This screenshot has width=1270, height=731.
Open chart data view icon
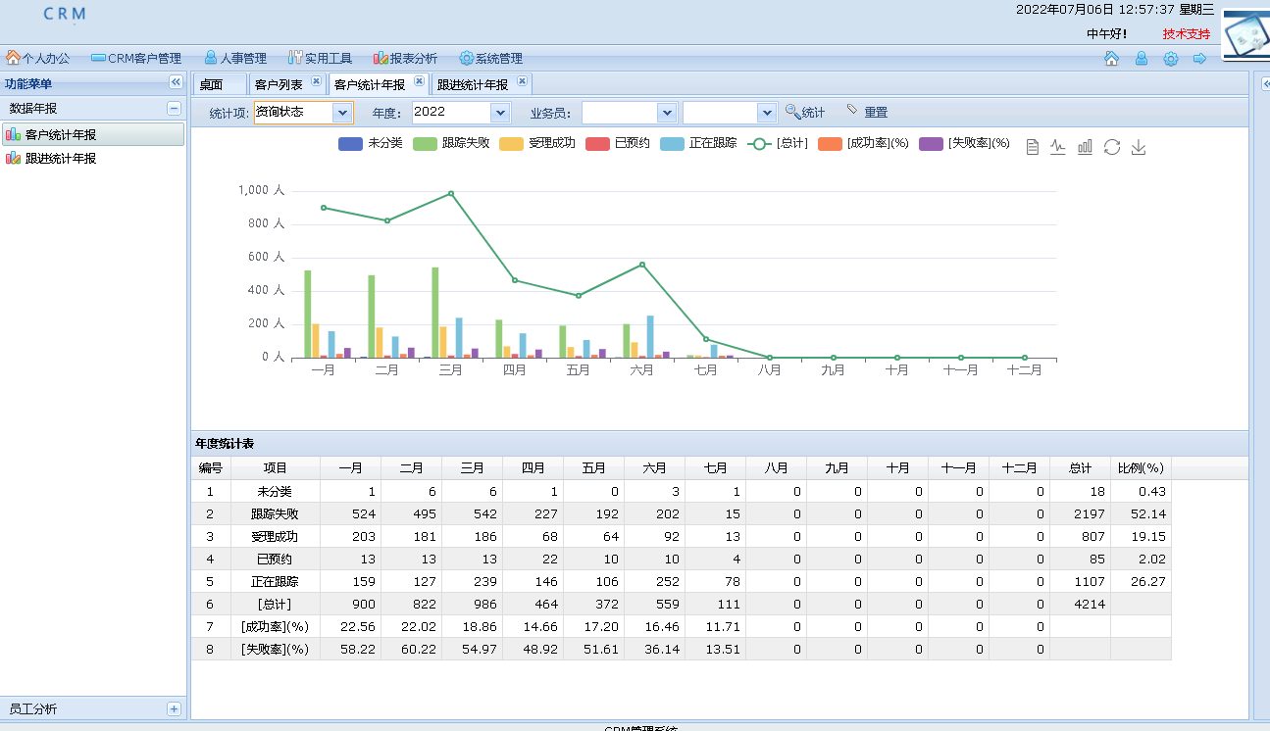click(x=1033, y=147)
